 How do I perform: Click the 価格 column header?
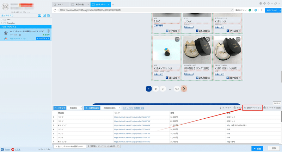(172, 113)
